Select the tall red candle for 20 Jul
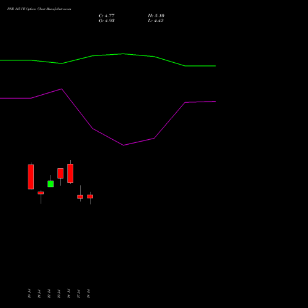The width and height of the screenshot is (308, 308). pyautogui.click(x=31, y=177)
